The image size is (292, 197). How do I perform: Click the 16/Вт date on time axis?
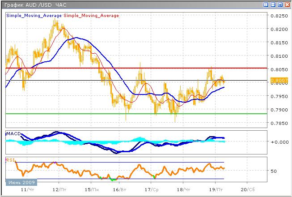pos(119,190)
